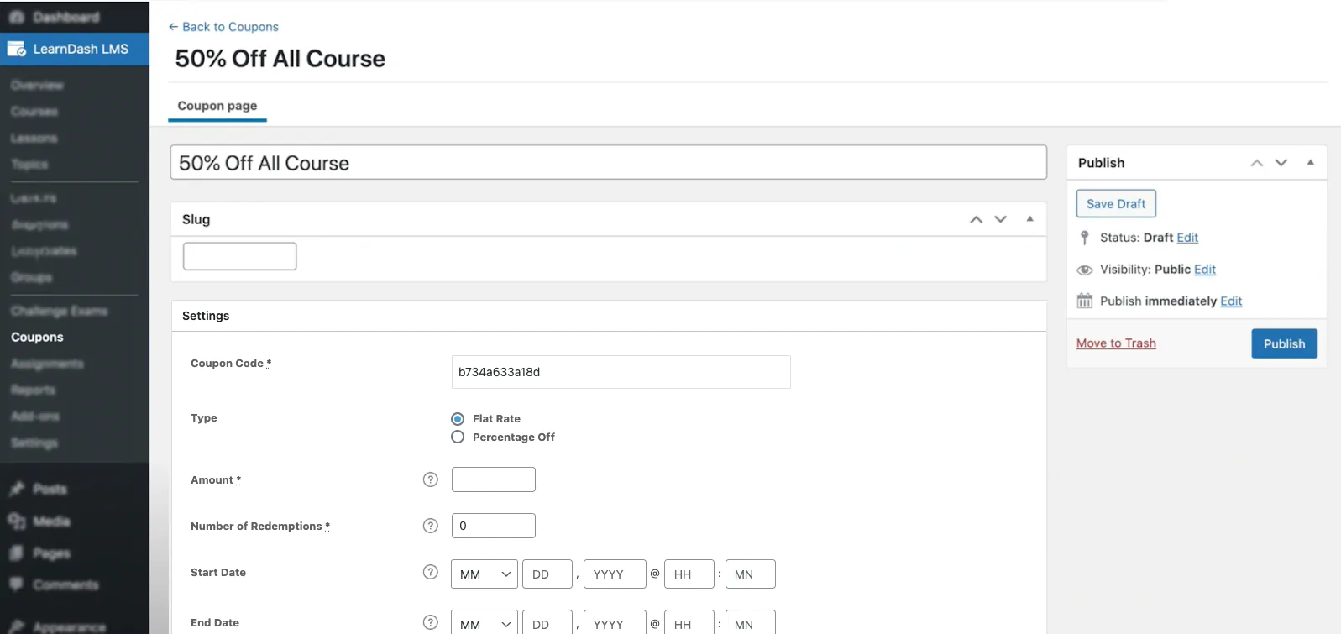Click the Media icon in the sidebar
Screen dimensions: 1341x634
[17, 521]
